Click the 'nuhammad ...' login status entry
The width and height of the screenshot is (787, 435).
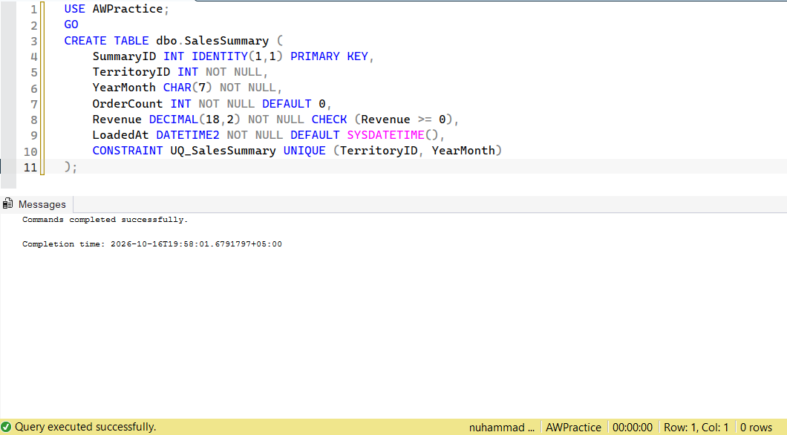point(501,428)
